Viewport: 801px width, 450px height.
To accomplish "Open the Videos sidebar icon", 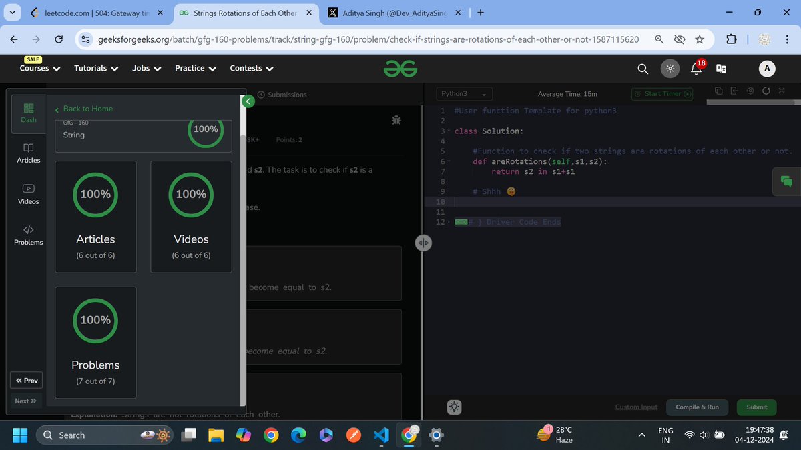I will [28, 194].
